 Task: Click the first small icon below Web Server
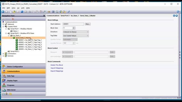pos(3,94)
